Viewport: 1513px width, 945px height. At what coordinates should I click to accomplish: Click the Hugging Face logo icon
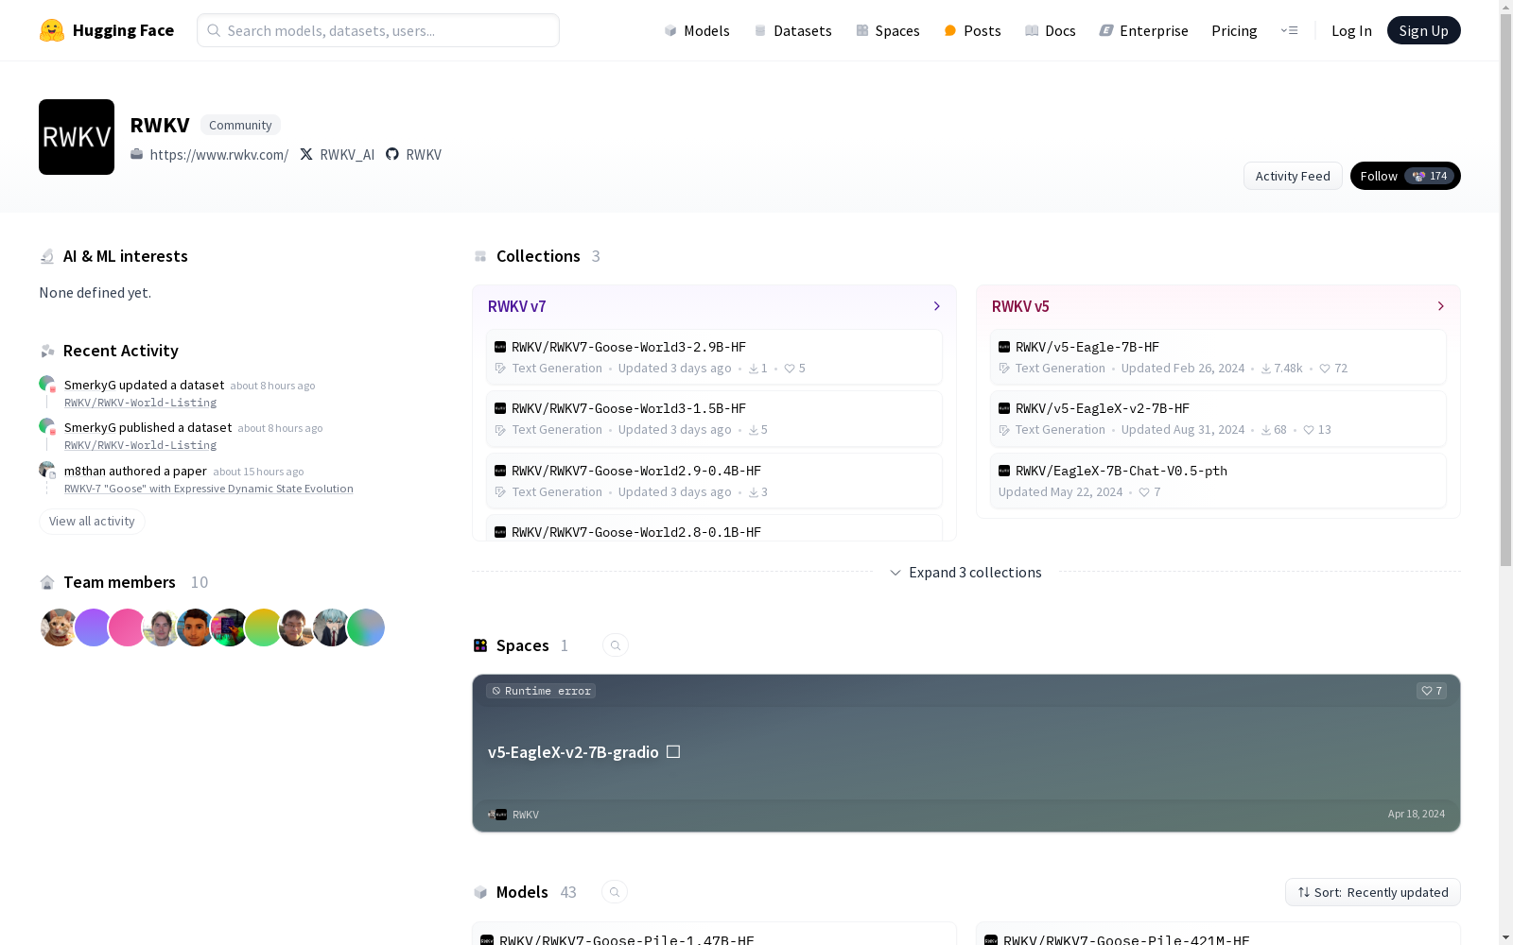52,30
